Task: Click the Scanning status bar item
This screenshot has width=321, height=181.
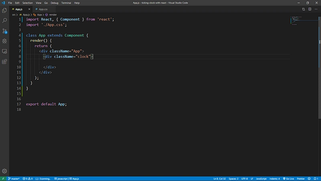Action: tap(43, 179)
